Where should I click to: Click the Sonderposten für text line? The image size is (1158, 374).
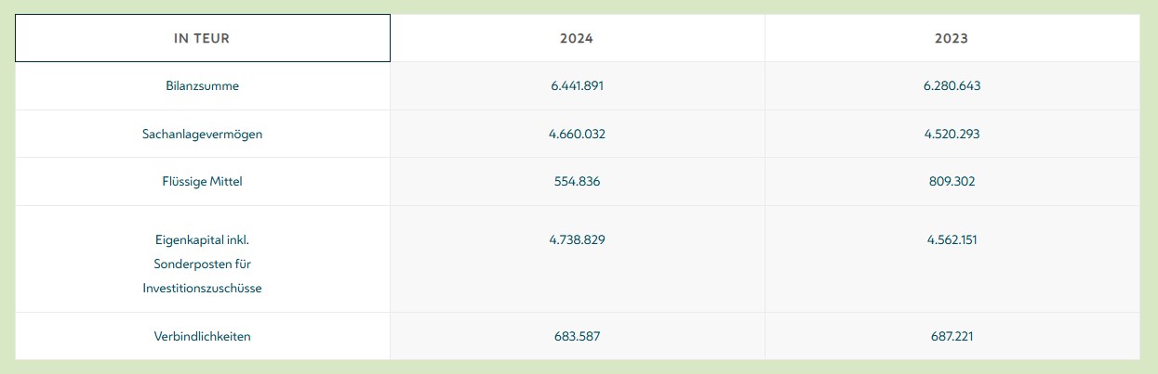coord(202,264)
